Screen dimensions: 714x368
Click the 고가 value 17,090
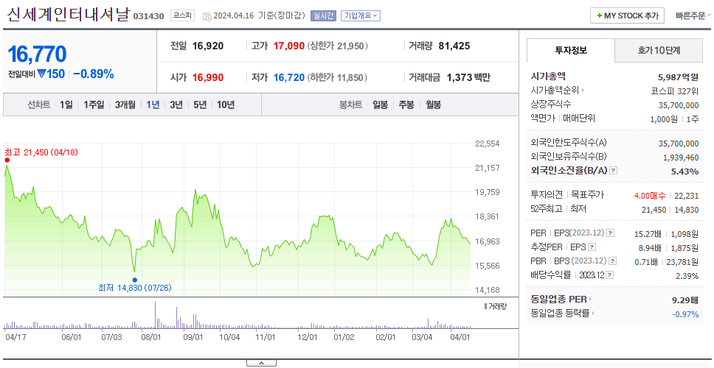288,46
